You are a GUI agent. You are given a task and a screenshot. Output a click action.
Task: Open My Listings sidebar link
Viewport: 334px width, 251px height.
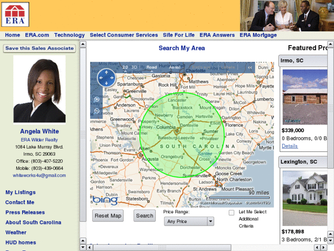click(x=21, y=192)
